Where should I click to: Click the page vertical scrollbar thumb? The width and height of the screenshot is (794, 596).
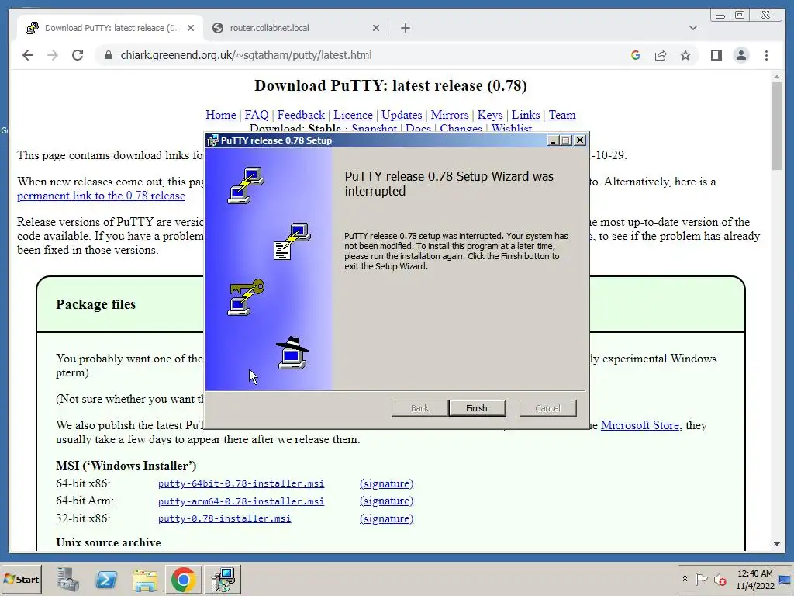tap(777, 125)
